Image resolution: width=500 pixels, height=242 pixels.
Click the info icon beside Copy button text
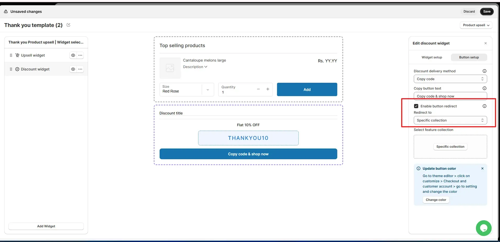tap(485, 88)
